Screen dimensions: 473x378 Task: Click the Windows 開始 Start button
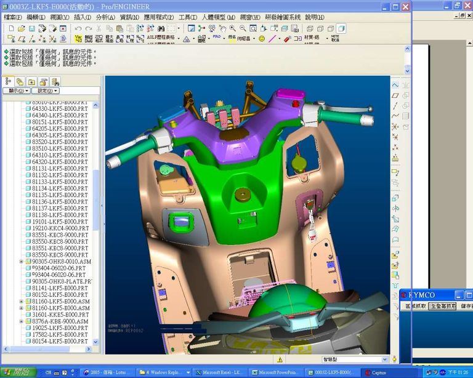17,372
